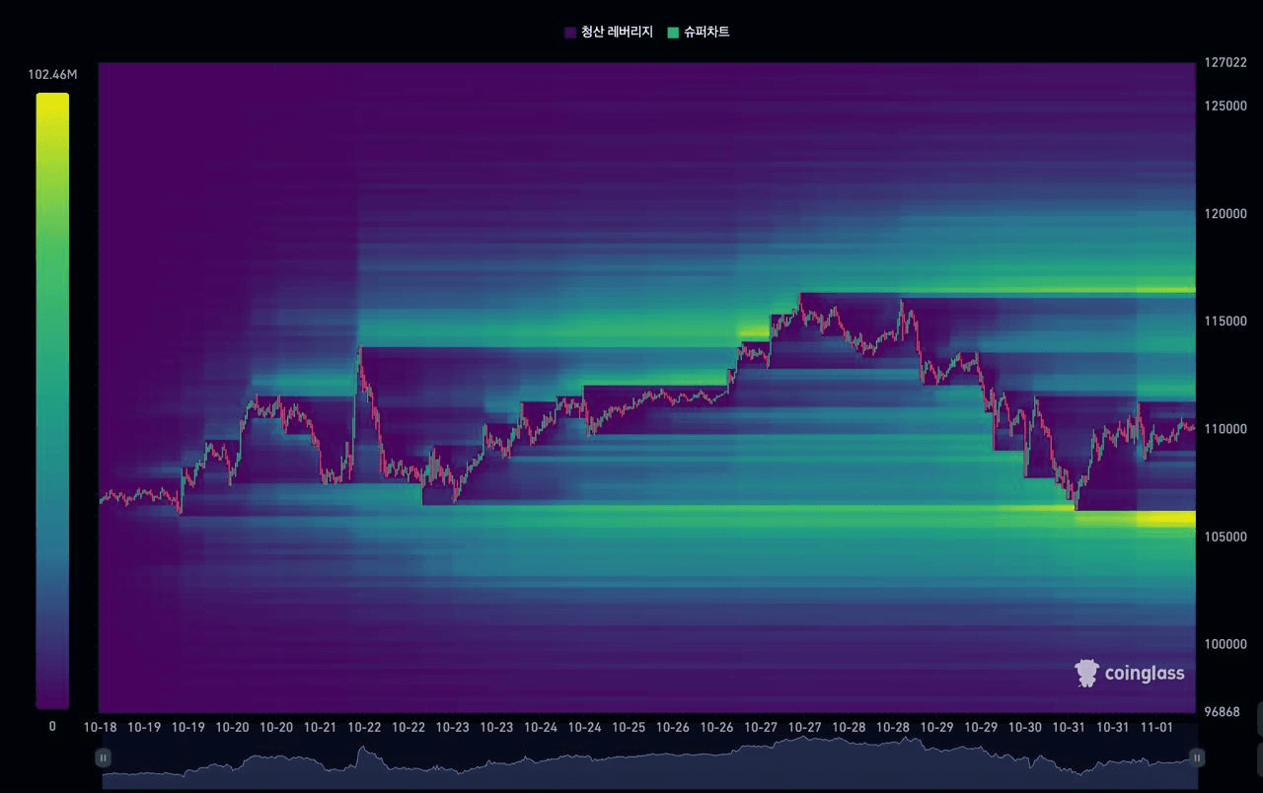This screenshot has width=1263, height=793.
Task: Click the Coinglass cow logo watermark
Action: tap(1087, 673)
